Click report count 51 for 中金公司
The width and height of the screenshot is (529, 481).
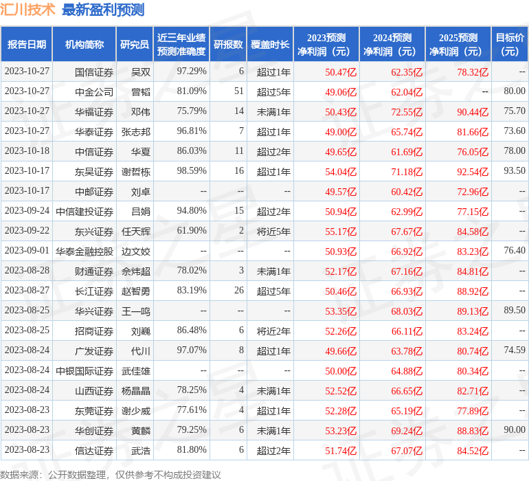click(x=239, y=91)
